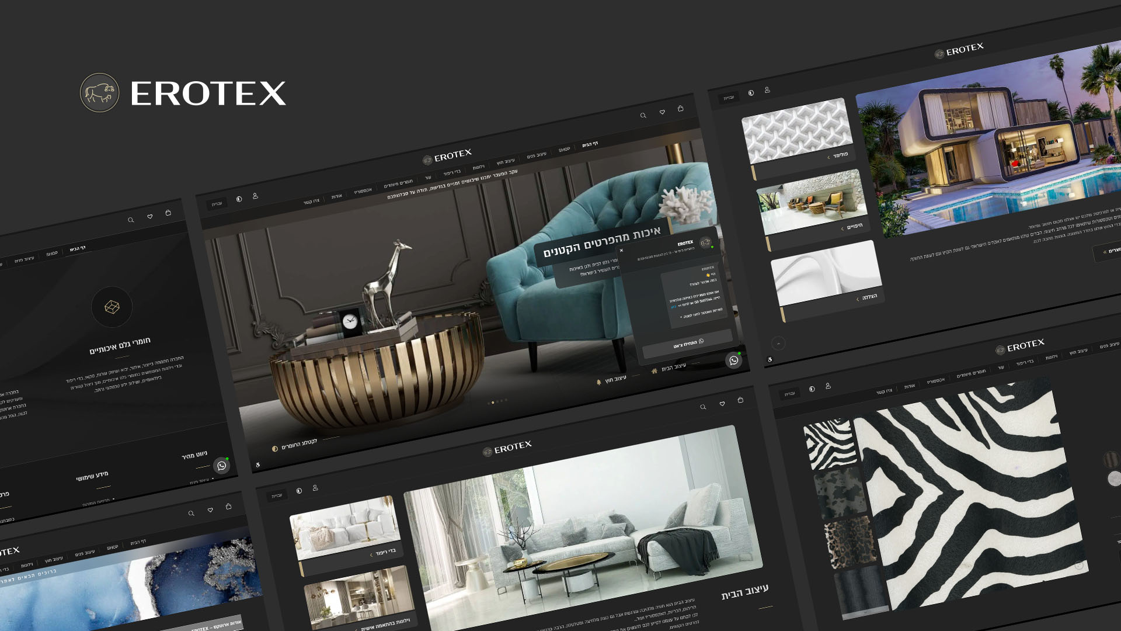Click WhatsApp button on the raw materials page
The height and width of the screenshot is (631, 1121).
222,466
